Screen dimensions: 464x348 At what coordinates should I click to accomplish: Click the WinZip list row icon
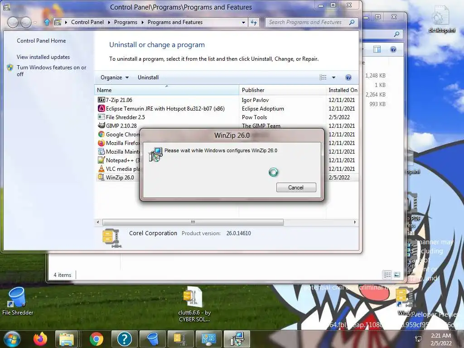pyautogui.click(x=101, y=177)
